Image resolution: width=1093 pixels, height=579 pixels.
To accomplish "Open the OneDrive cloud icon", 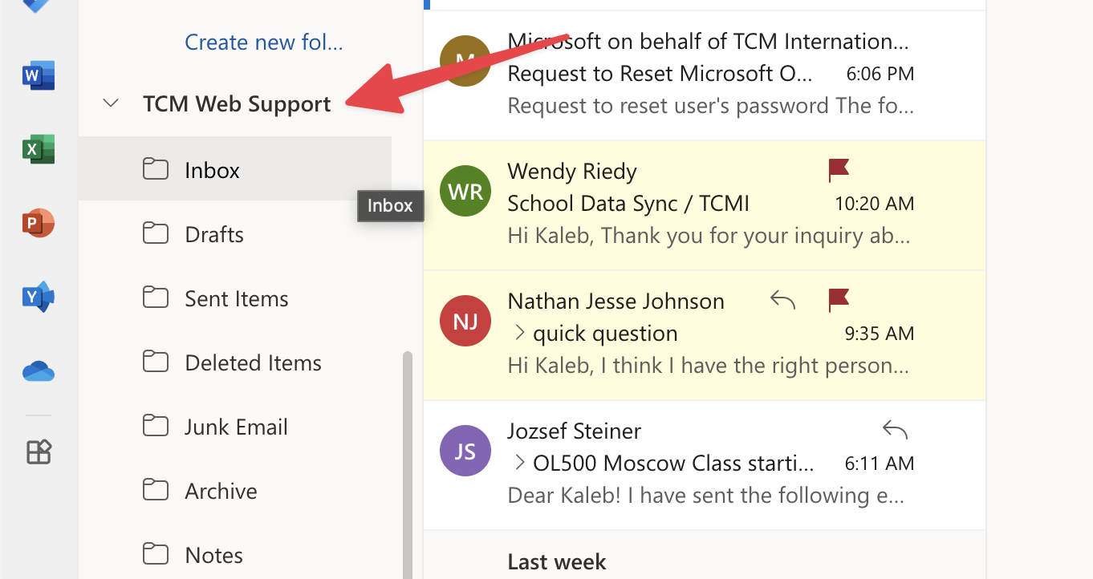I will coord(39,371).
